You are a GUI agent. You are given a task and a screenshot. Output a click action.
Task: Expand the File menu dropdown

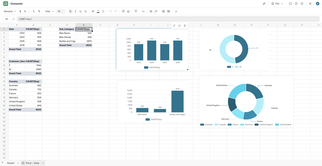pyautogui.click(x=277, y=4)
